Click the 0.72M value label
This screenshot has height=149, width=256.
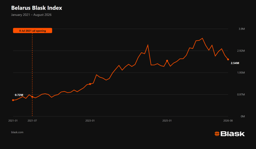19,95
